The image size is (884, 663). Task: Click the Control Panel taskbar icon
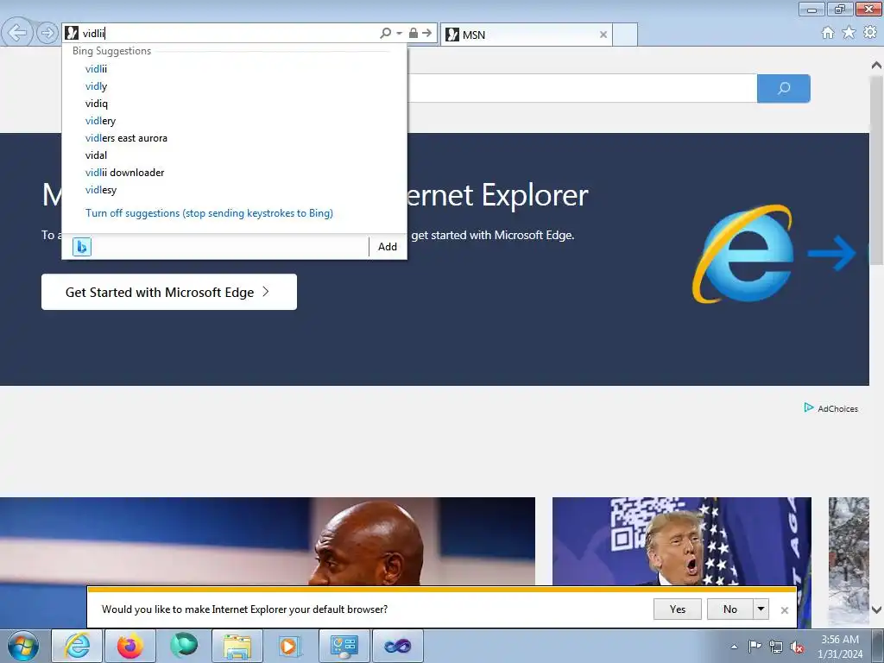pos(344,646)
